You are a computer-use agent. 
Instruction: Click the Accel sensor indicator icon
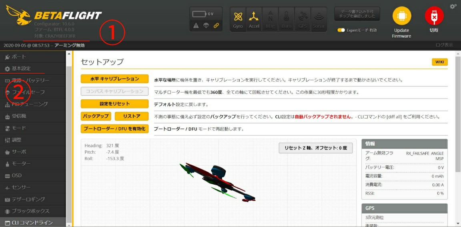254,16
